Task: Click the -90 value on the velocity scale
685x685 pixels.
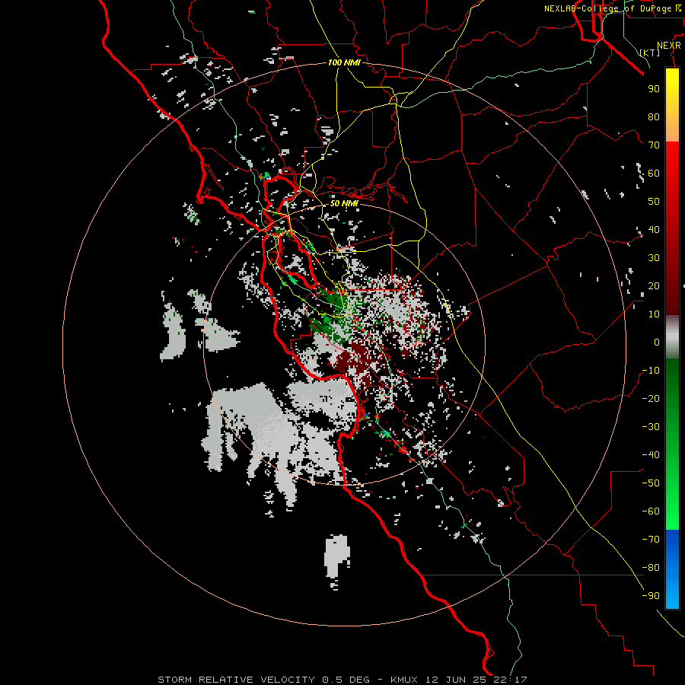Action: (x=651, y=596)
